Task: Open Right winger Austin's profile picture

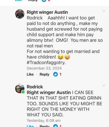Action: point(20,14)
